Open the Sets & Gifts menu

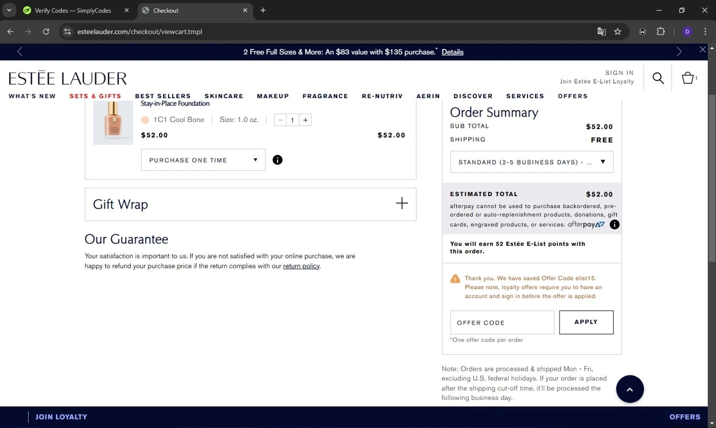point(95,96)
